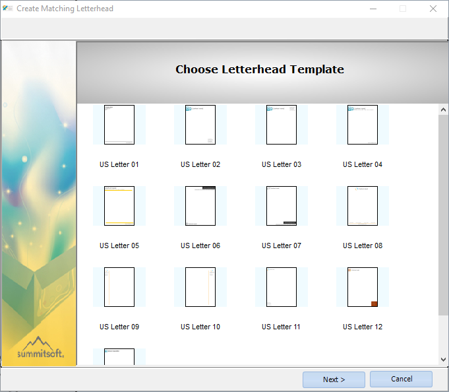
Task: Click the 'US Letter 06' label
Action: 200,245
